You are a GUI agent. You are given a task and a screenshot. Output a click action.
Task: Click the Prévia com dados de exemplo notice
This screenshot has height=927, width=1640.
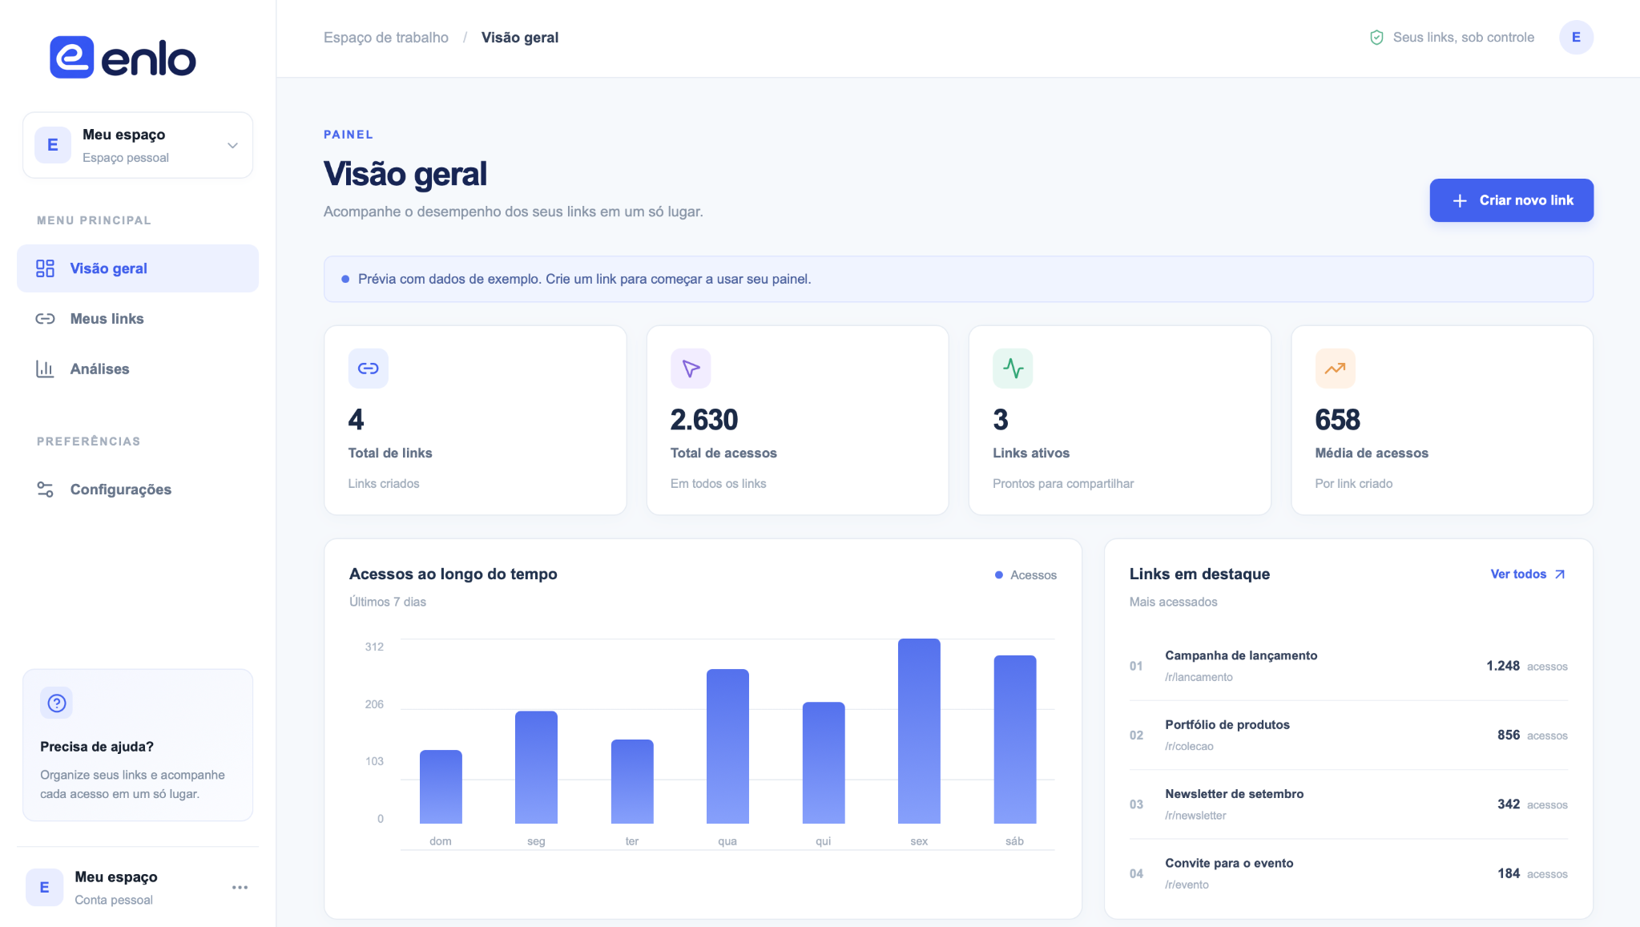958,279
